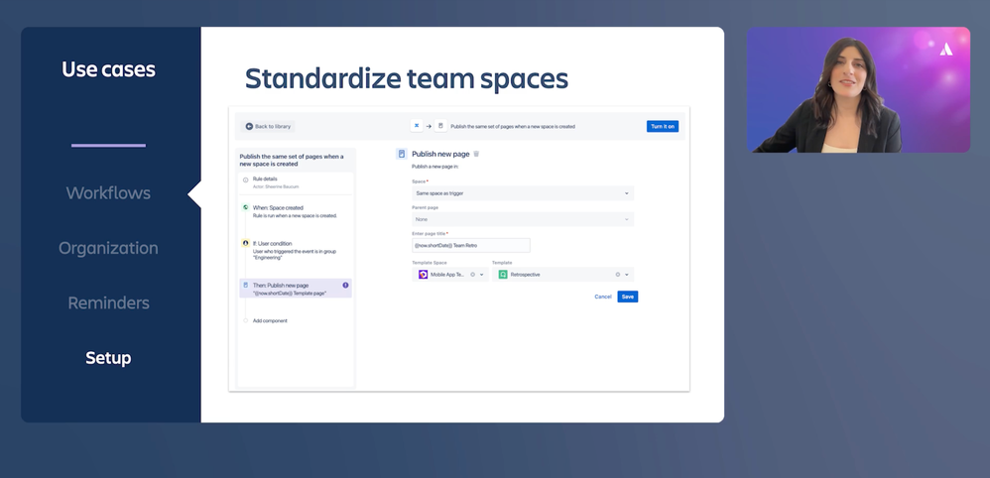Select Reminders in Use cases sidebar
The width and height of the screenshot is (990, 478).
coord(108,303)
